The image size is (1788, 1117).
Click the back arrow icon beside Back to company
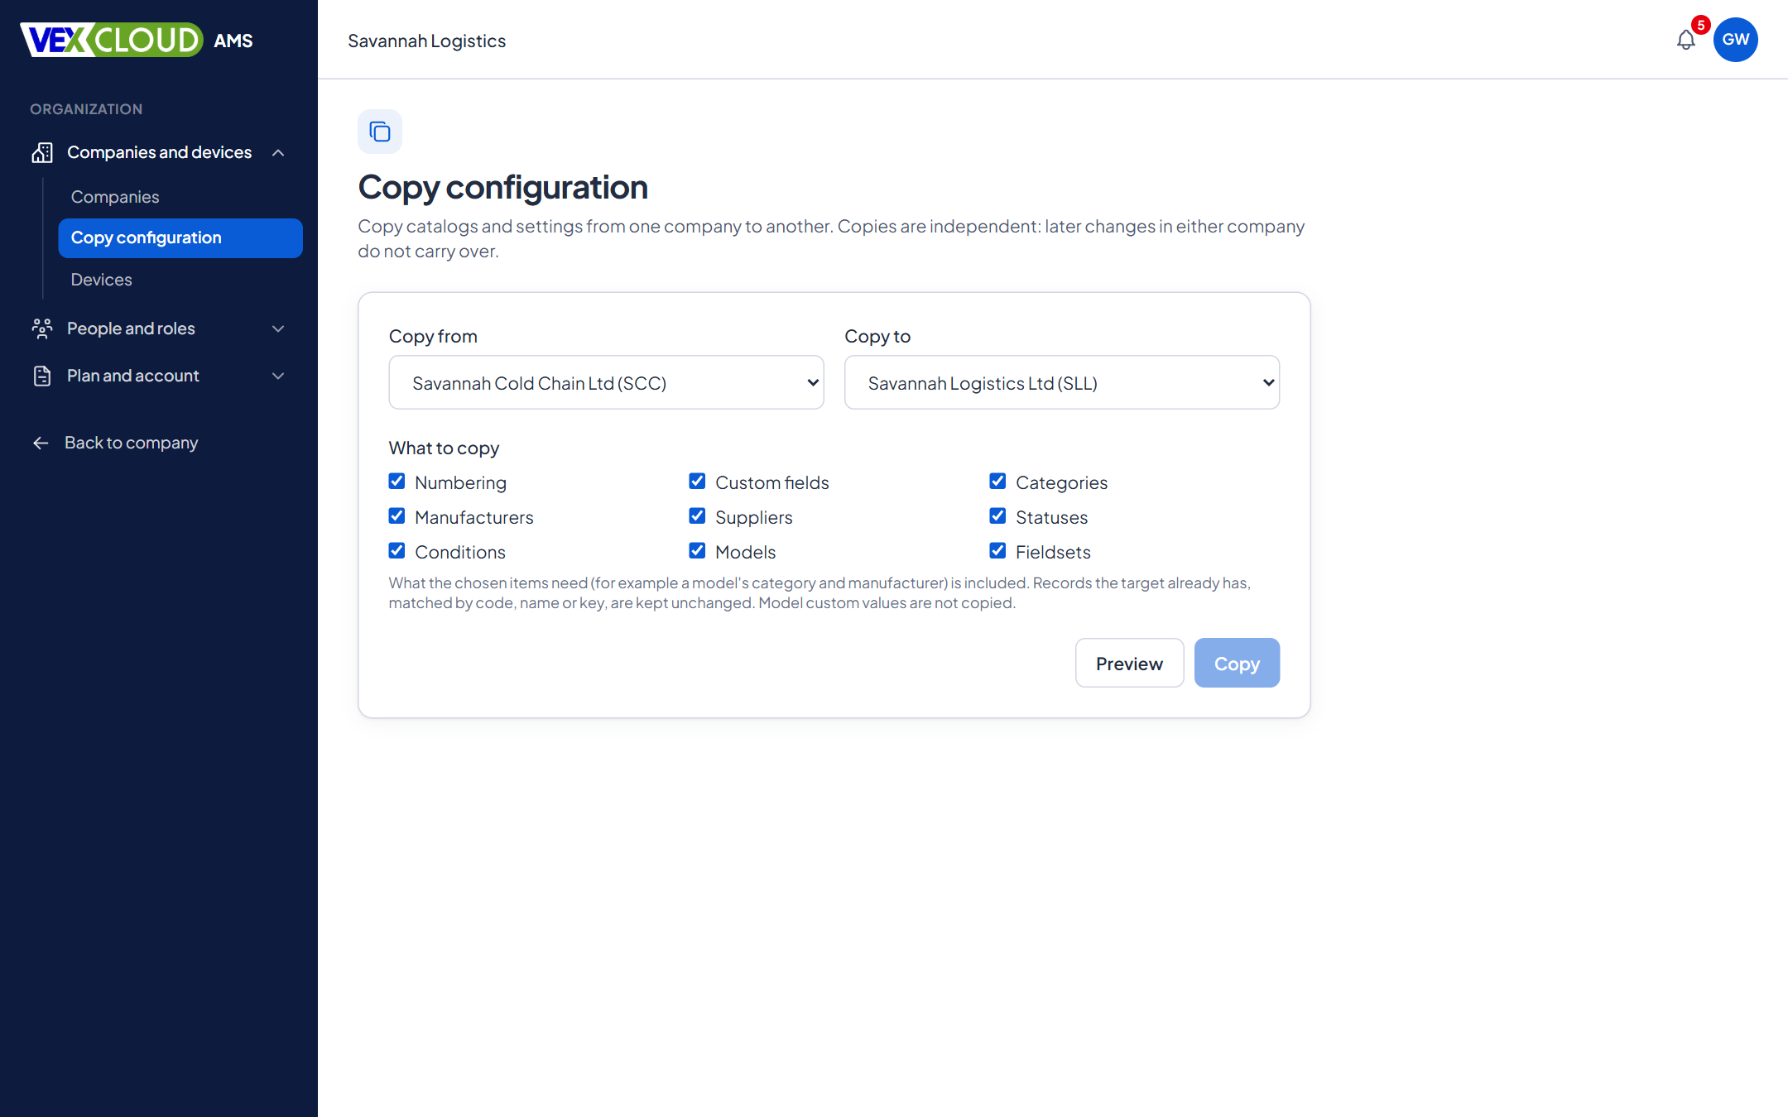pos(41,443)
